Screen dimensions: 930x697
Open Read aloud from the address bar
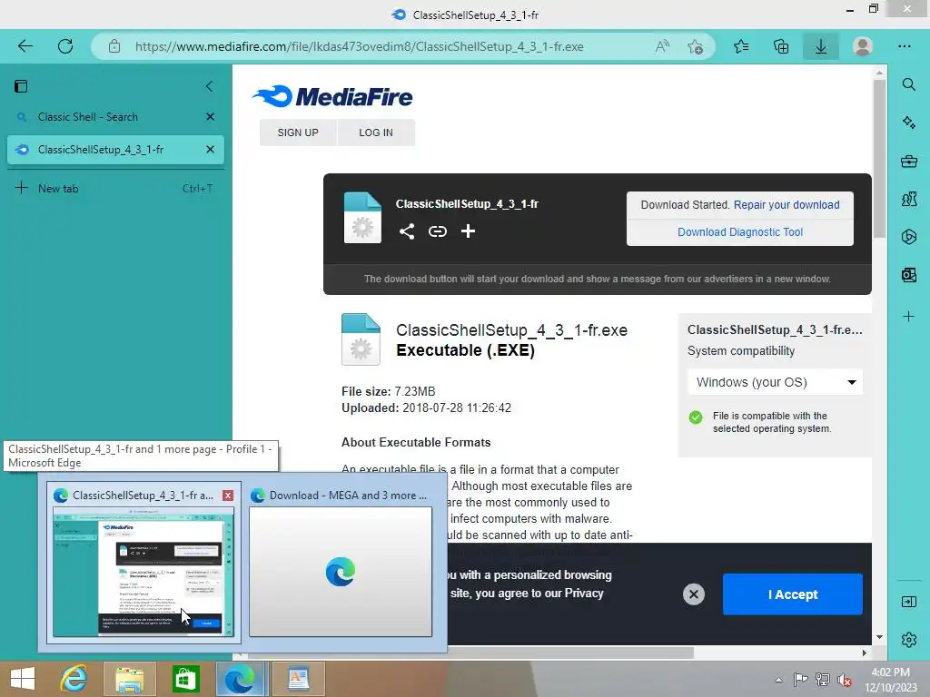coord(662,46)
